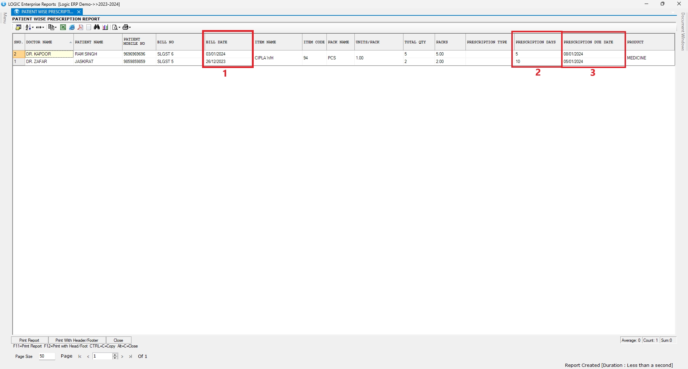This screenshot has height=369, width=688.
Task: Open the copy options dropdown arrow
Action: [x=56, y=28]
